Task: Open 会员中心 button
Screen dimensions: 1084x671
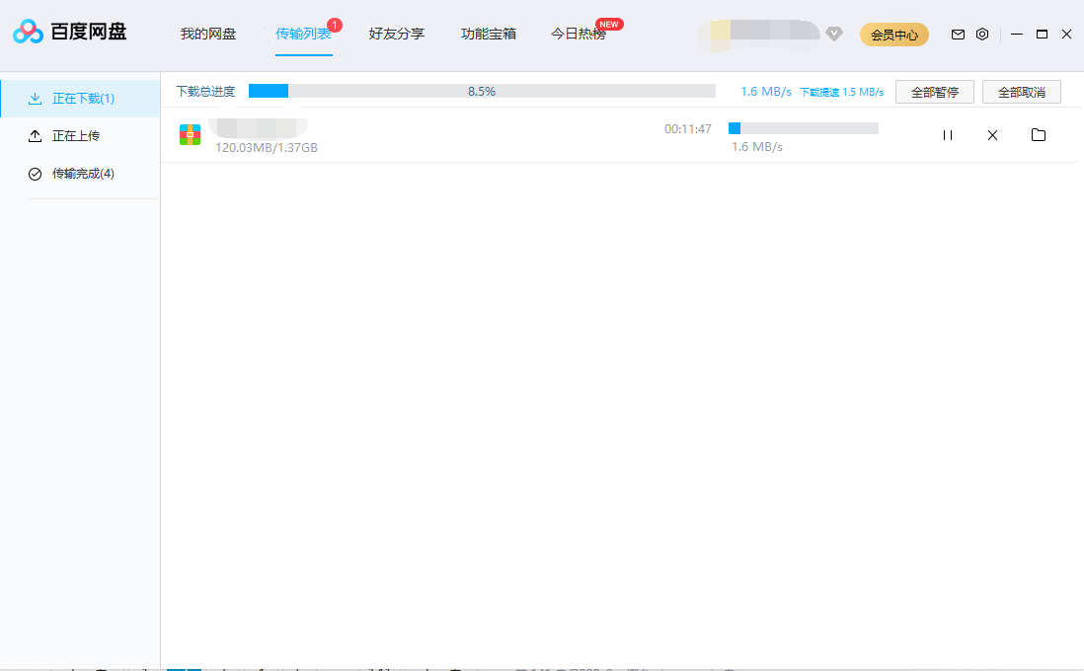Action: [x=894, y=35]
